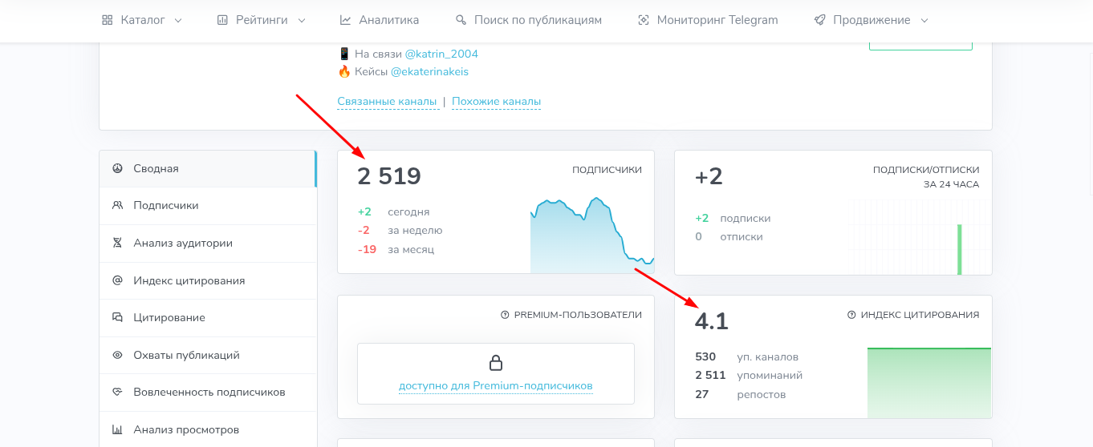Click the Продвижение rocket icon
Viewport: 1093px width, 447px height.
(819, 20)
